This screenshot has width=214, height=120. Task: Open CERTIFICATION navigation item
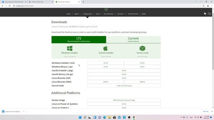click(133, 14)
